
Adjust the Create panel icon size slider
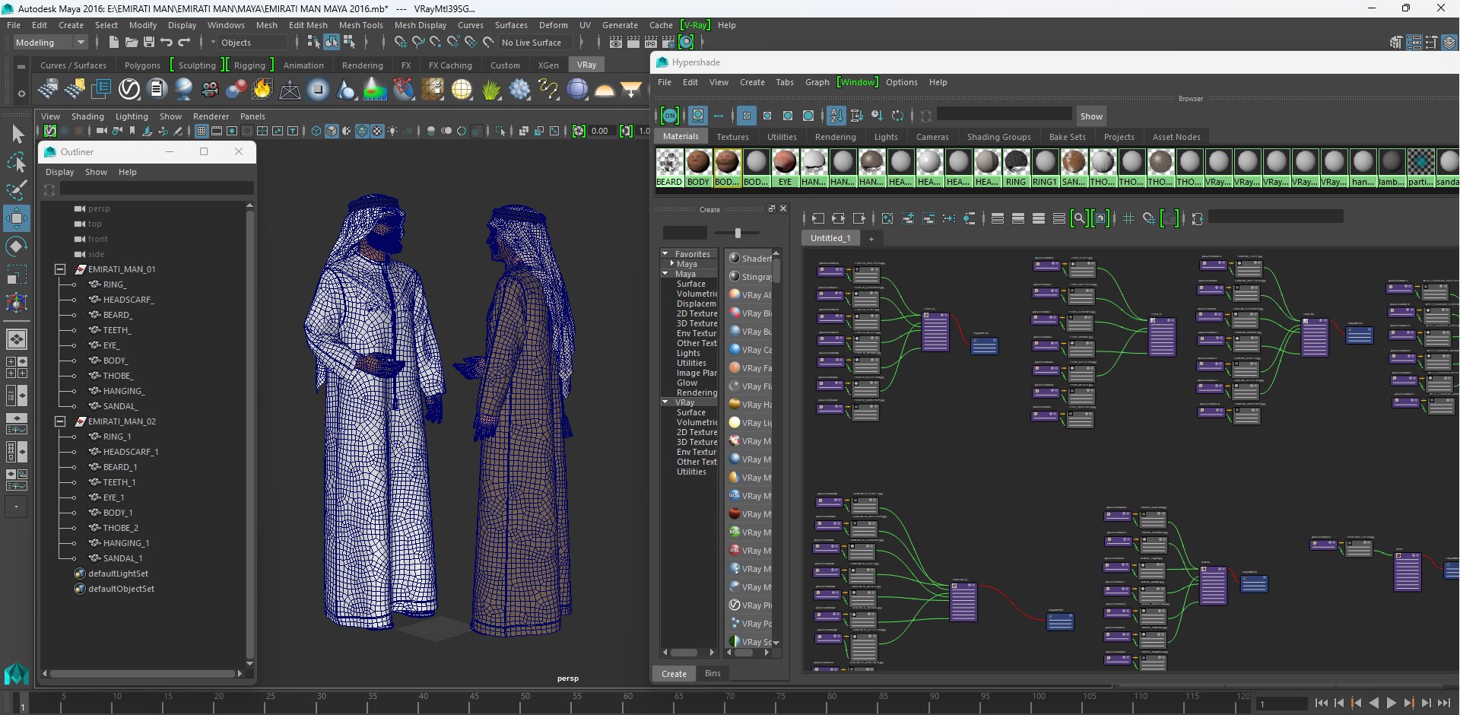738,233
